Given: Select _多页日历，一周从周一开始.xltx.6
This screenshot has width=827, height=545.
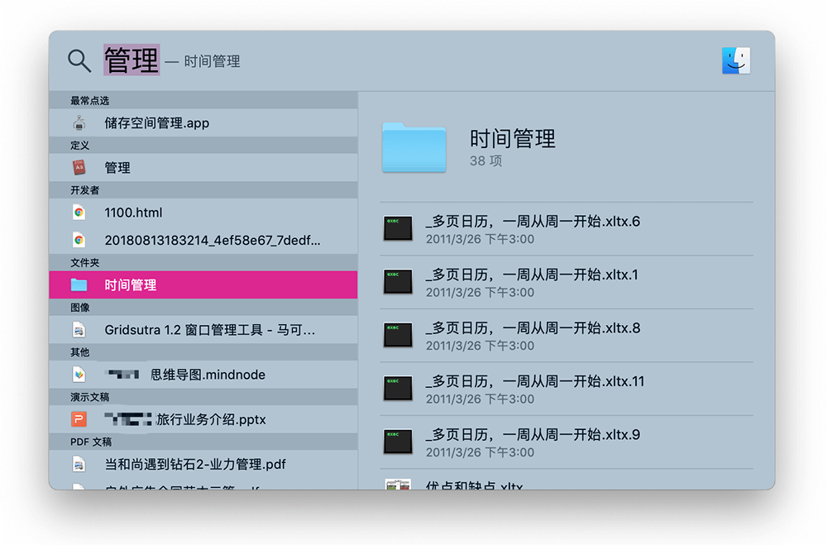Looking at the screenshot, I should 566,229.
